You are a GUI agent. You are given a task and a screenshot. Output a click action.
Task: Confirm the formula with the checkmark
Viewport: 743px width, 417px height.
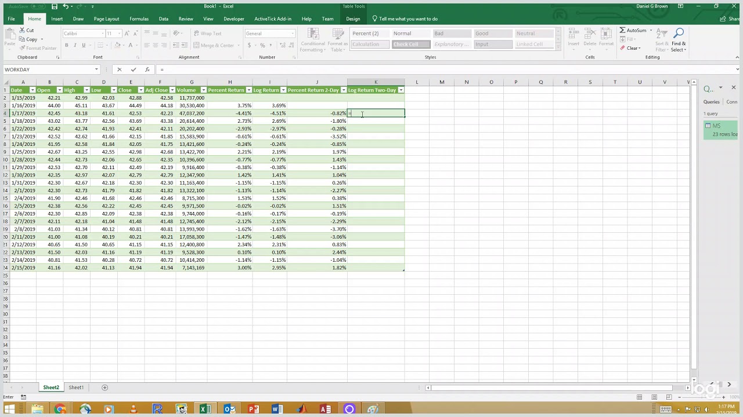coord(133,69)
